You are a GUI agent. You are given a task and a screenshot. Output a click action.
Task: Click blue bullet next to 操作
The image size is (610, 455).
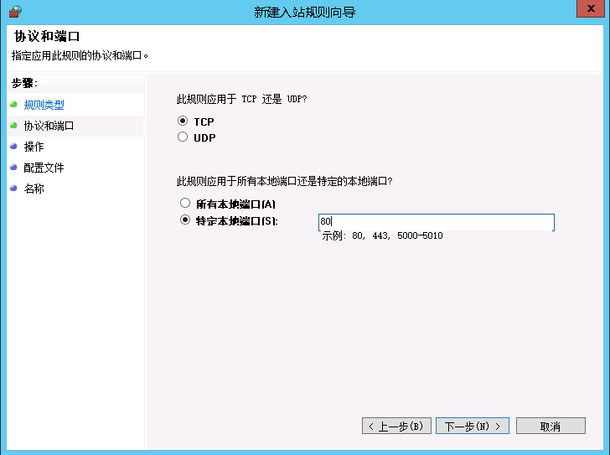(x=13, y=147)
